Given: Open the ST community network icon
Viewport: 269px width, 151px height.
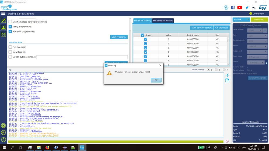Looking at the screenshot, I should point(254,8).
